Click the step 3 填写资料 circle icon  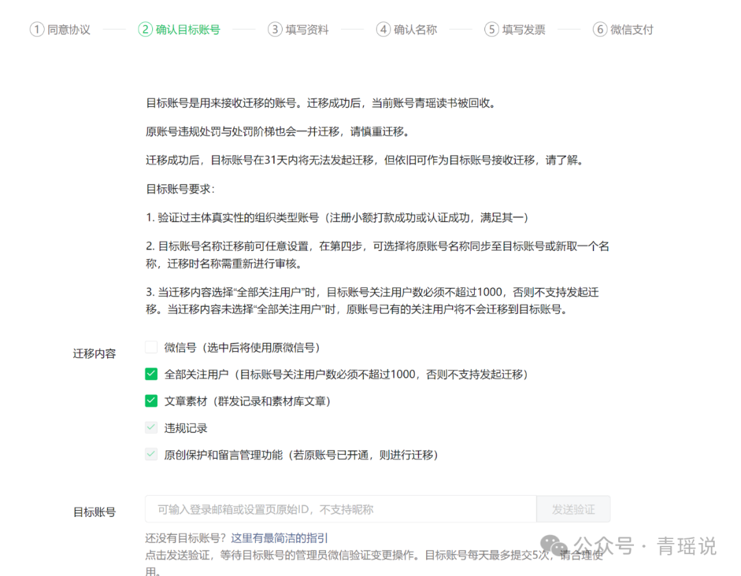(x=274, y=29)
